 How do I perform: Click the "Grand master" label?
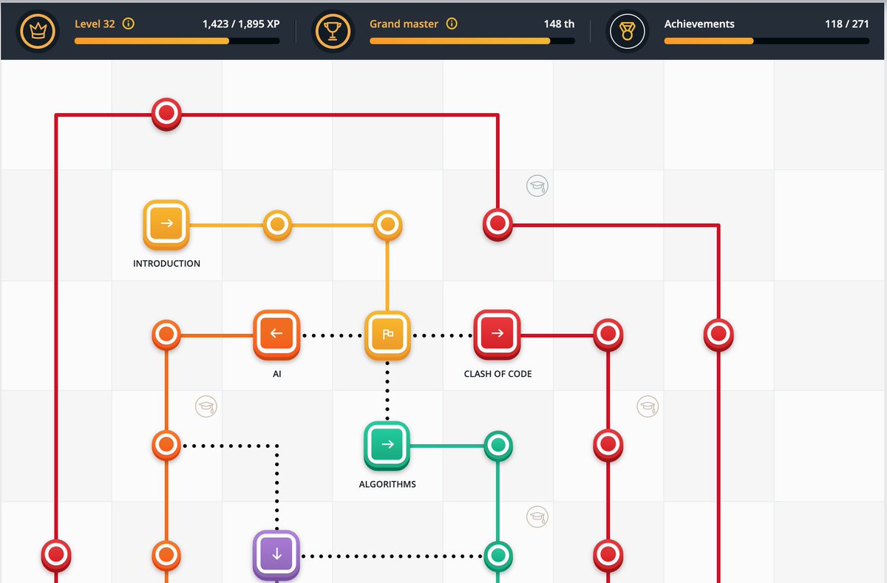pos(404,24)
